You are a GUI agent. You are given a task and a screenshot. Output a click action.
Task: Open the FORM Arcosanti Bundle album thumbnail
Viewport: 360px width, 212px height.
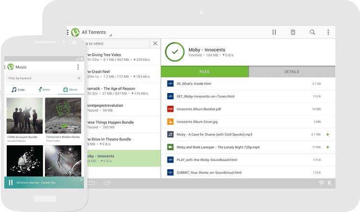pyautogui.click(x=24, y=116)
